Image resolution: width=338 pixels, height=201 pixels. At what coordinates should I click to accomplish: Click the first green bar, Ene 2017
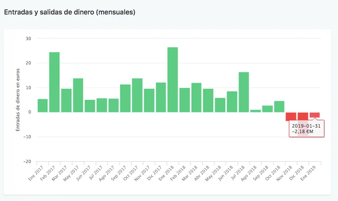click(42, 105)
